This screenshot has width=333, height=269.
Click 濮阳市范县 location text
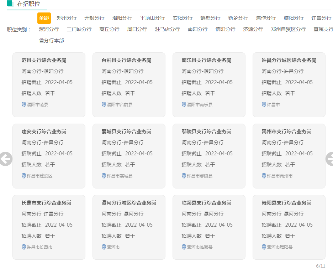[38, 105]
